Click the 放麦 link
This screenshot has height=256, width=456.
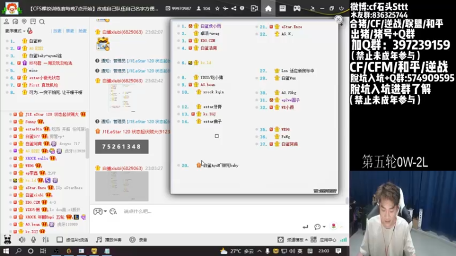click(58, 31)
